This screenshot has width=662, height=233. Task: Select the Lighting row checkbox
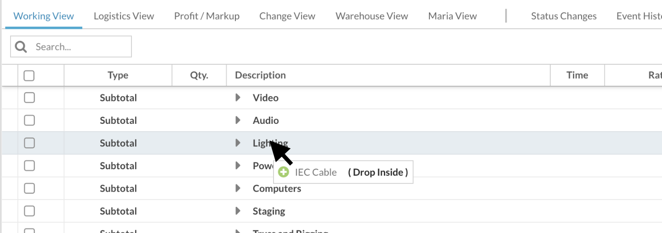pos(29,143)
